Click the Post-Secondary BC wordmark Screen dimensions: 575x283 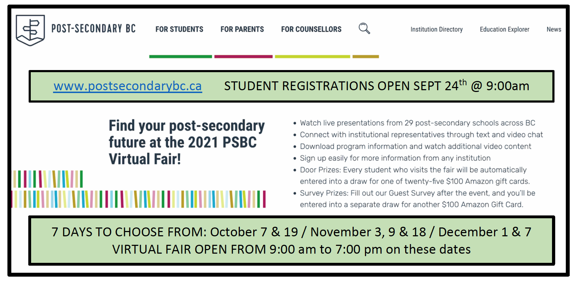tap(93, 29)
